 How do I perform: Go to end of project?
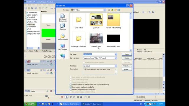coord(89,97)
